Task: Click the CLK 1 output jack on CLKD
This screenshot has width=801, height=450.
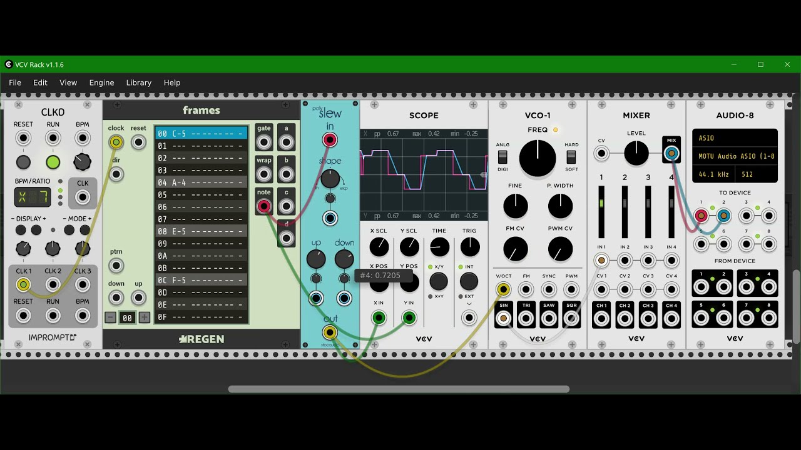Action: 23,285
